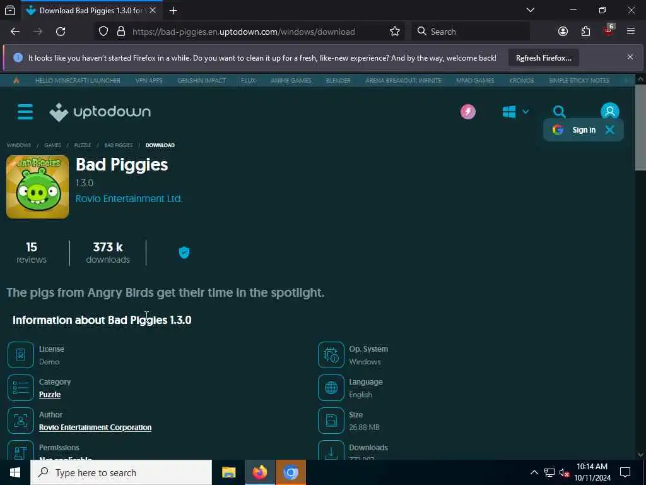This screenshot has height=485, width=646.
Task: Open the Extensions puzzle icon
Action: point(585,32)
